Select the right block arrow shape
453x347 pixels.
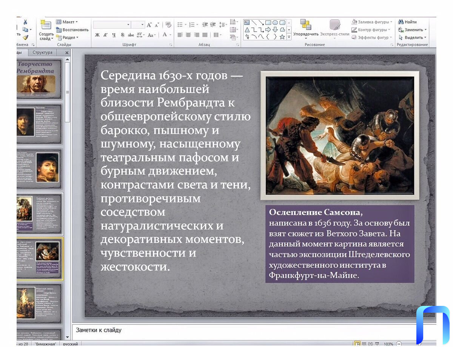268,29
